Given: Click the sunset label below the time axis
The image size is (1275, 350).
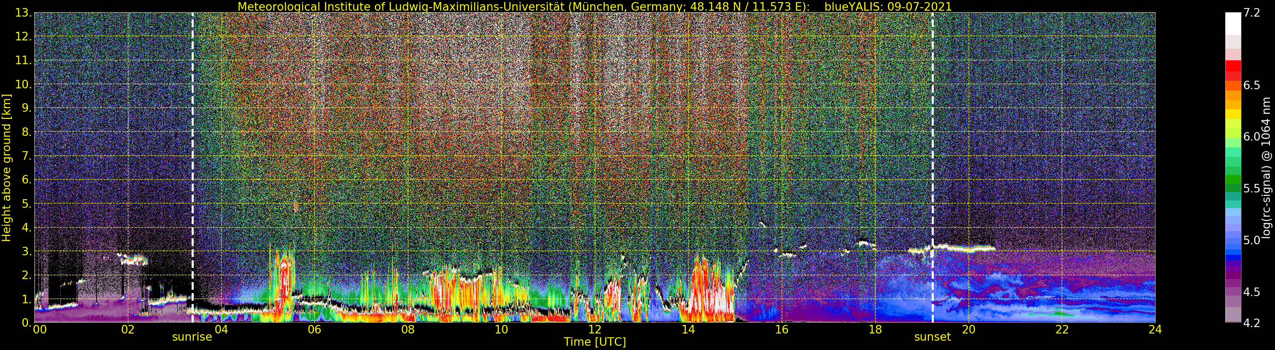Looking at the screenshot, I should 932,337.
